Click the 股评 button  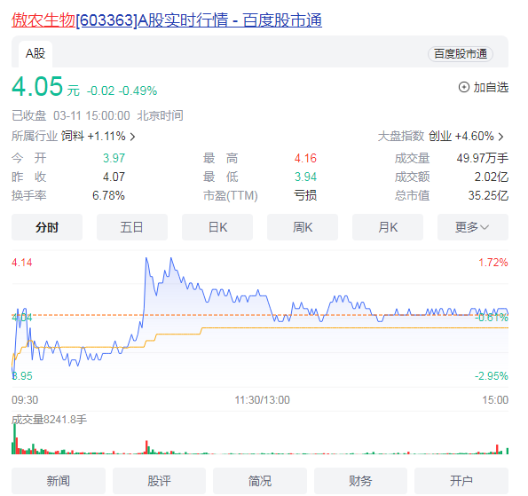[x=159, y=481]
